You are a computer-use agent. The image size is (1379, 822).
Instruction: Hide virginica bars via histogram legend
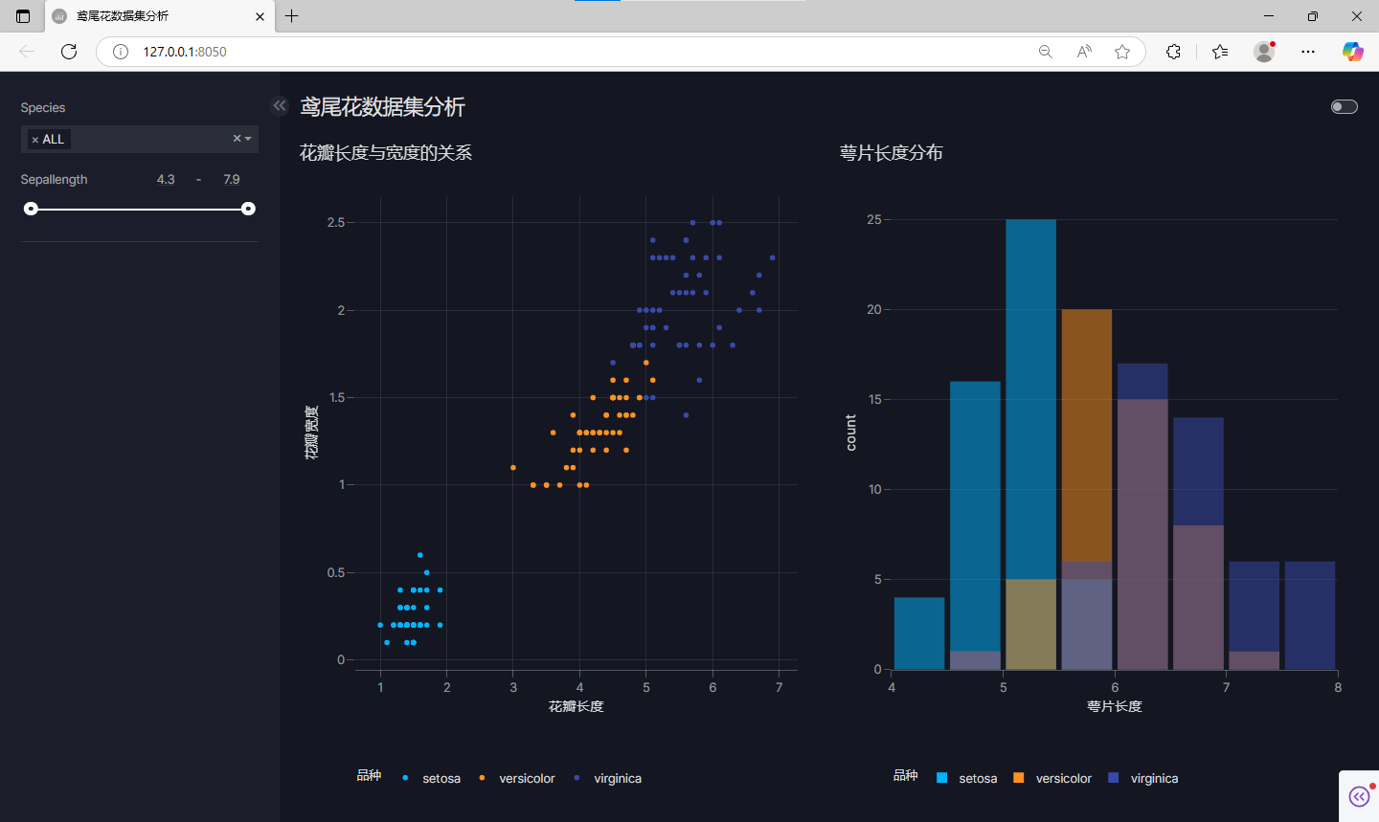click(x=1155, y=778)
